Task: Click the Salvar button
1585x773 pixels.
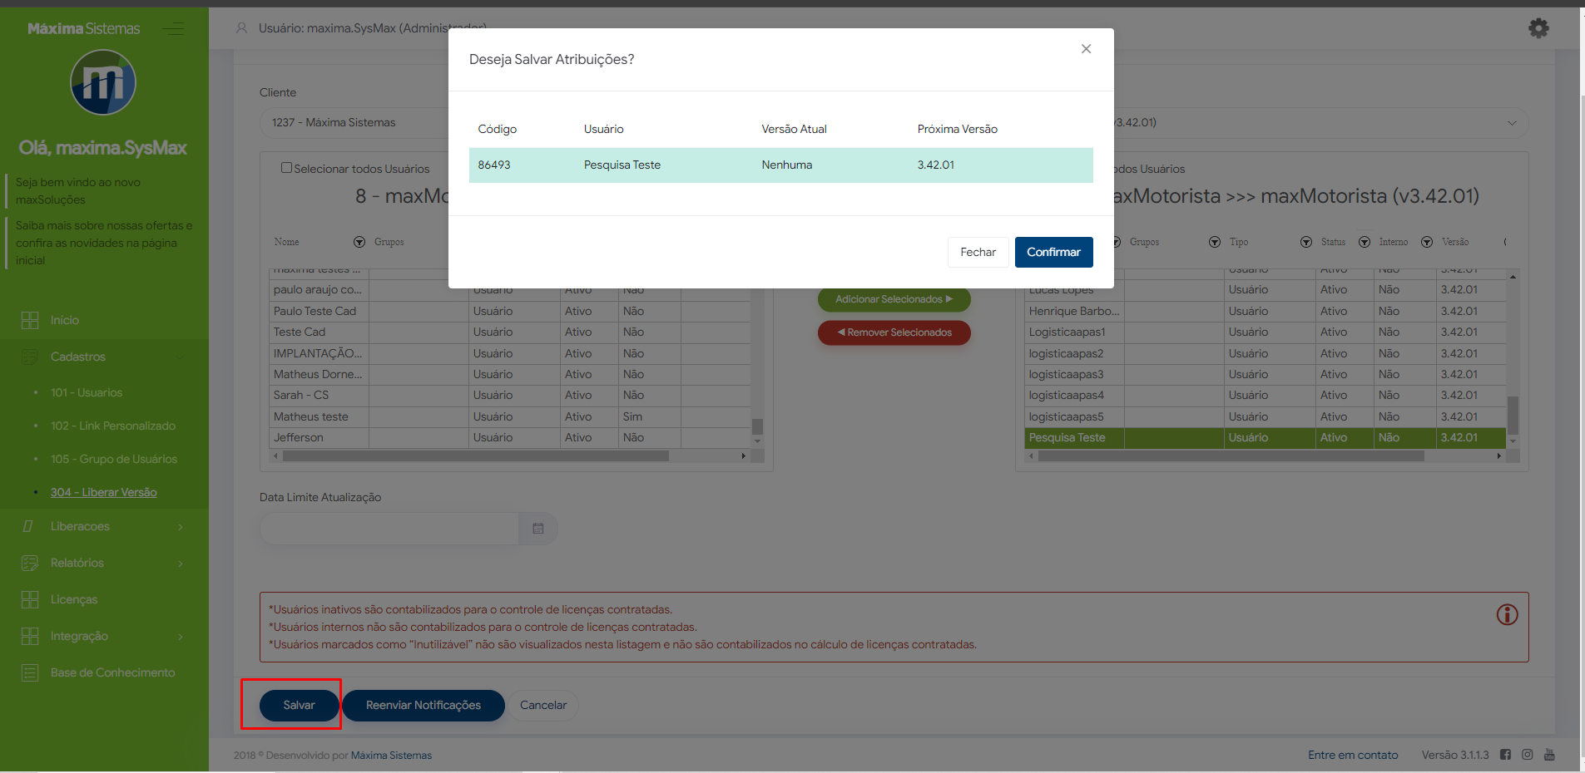Action: click(299, 705)
